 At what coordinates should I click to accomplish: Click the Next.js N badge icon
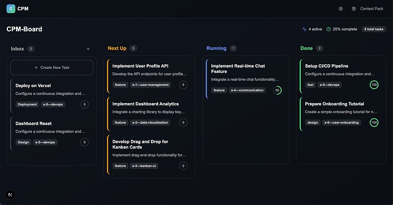[x=10, y=195]
